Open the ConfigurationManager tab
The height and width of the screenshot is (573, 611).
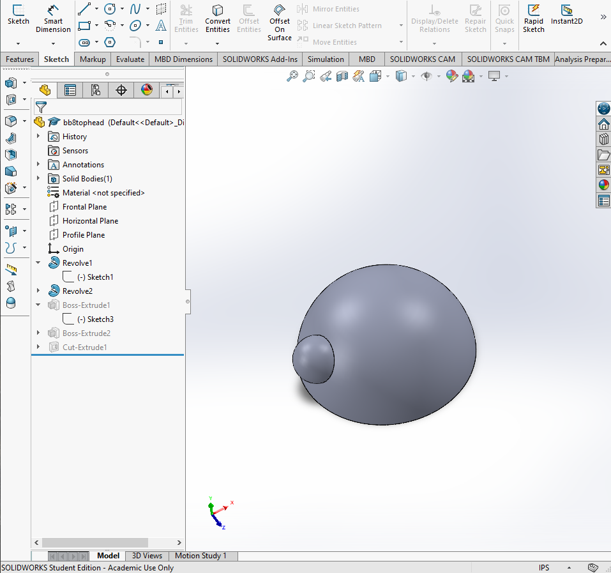coord(96,90)
